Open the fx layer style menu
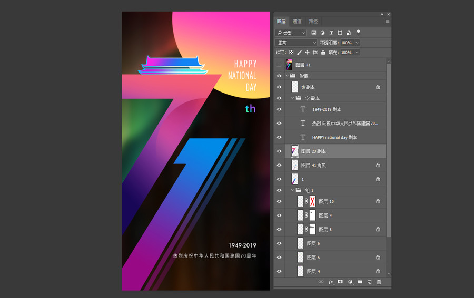The image size is (474, 298). [x=331, y=282]
